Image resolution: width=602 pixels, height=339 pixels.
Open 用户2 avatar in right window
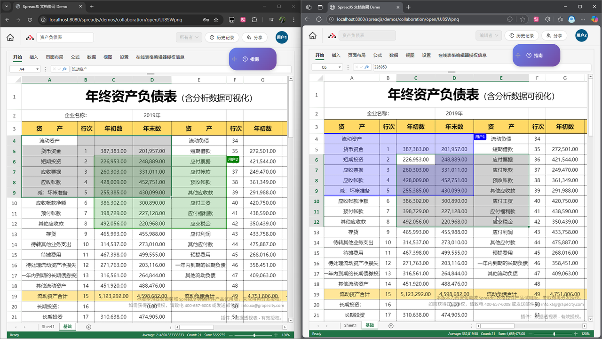(582, 35)
